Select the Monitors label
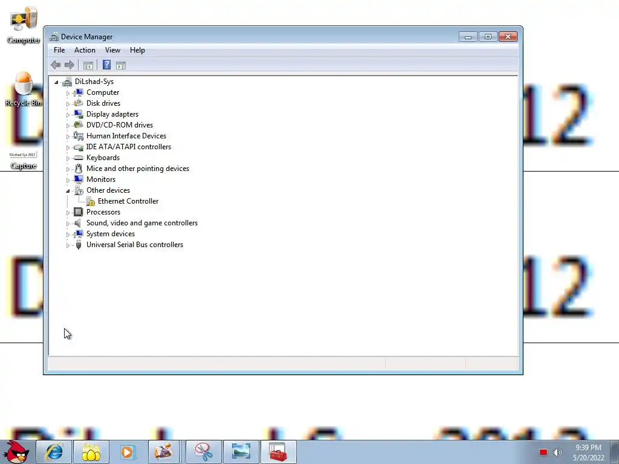 (x=101, y=179)
